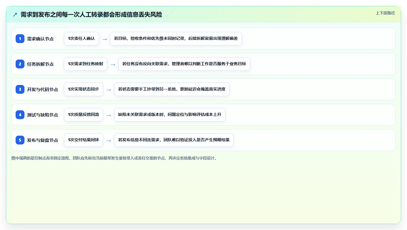This screenshot has width=407, height=230.
Task: Click the arrow after 1次质量反馈回流
Action: pos(108,115)
